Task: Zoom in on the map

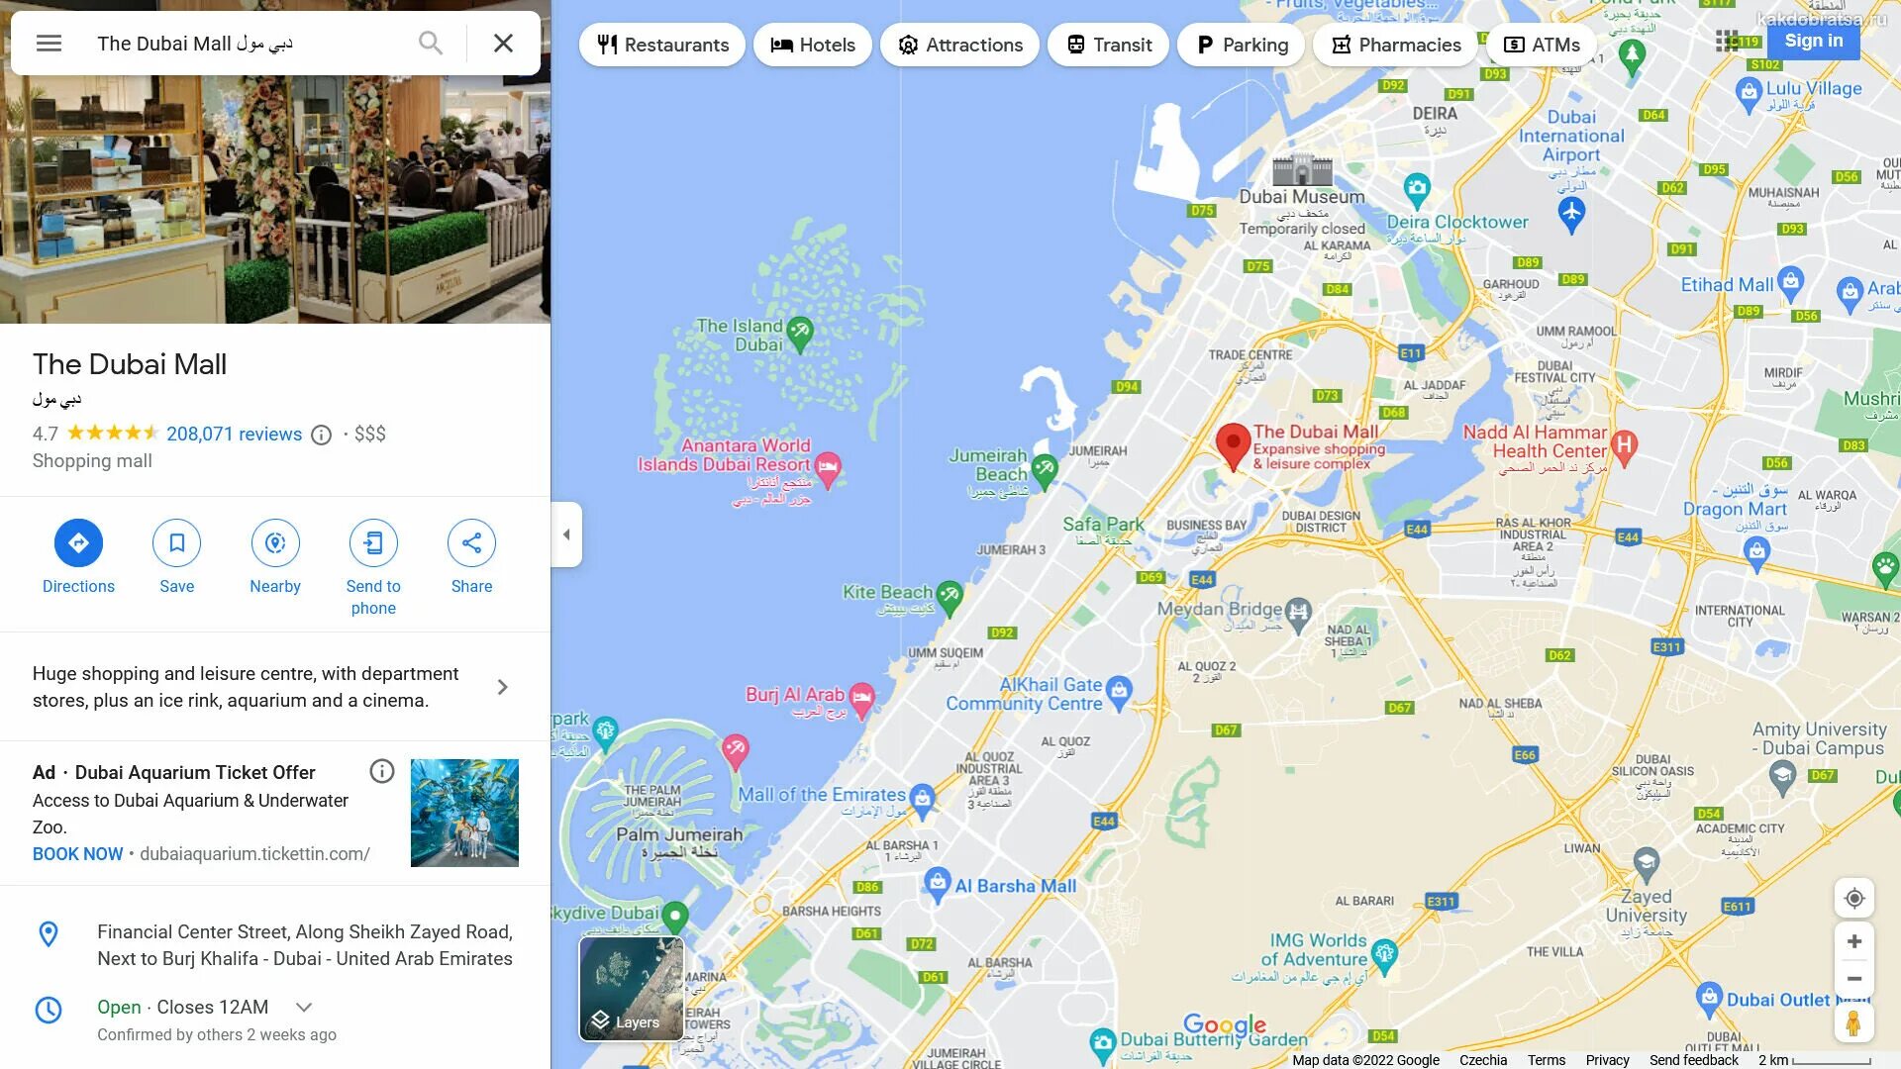Action: tap(1853, 941)
